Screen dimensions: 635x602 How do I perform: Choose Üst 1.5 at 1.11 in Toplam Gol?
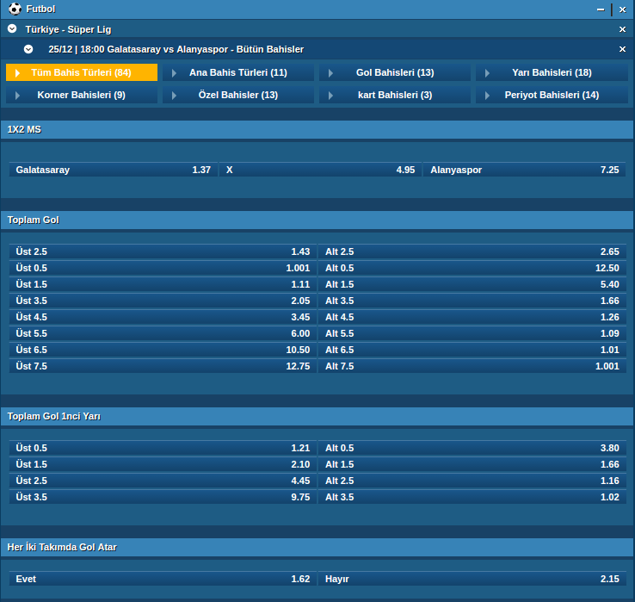[x=163, y=284]
